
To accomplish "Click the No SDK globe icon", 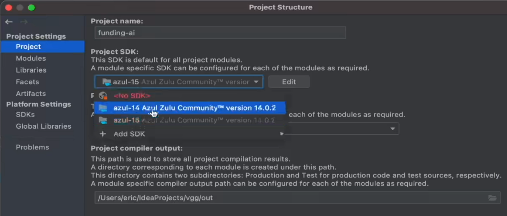I will pos(103,96).
